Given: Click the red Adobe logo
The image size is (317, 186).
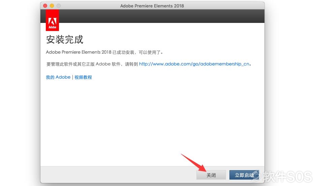Looking at the screenshot, I should click(x=52, y=20).
